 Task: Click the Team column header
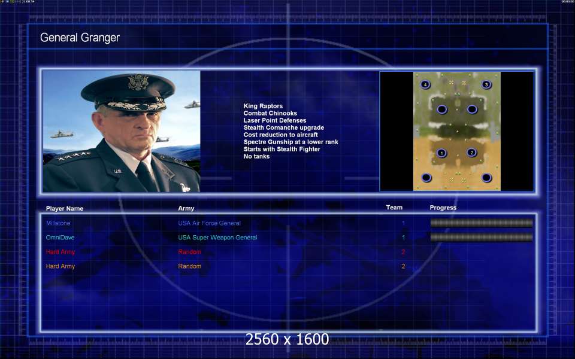pos(394,208)
